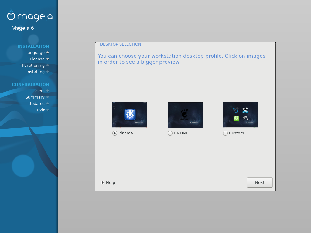
Task: Click the Language step in the sidebar
Action: pyautogui.click(x=35, y=53)
